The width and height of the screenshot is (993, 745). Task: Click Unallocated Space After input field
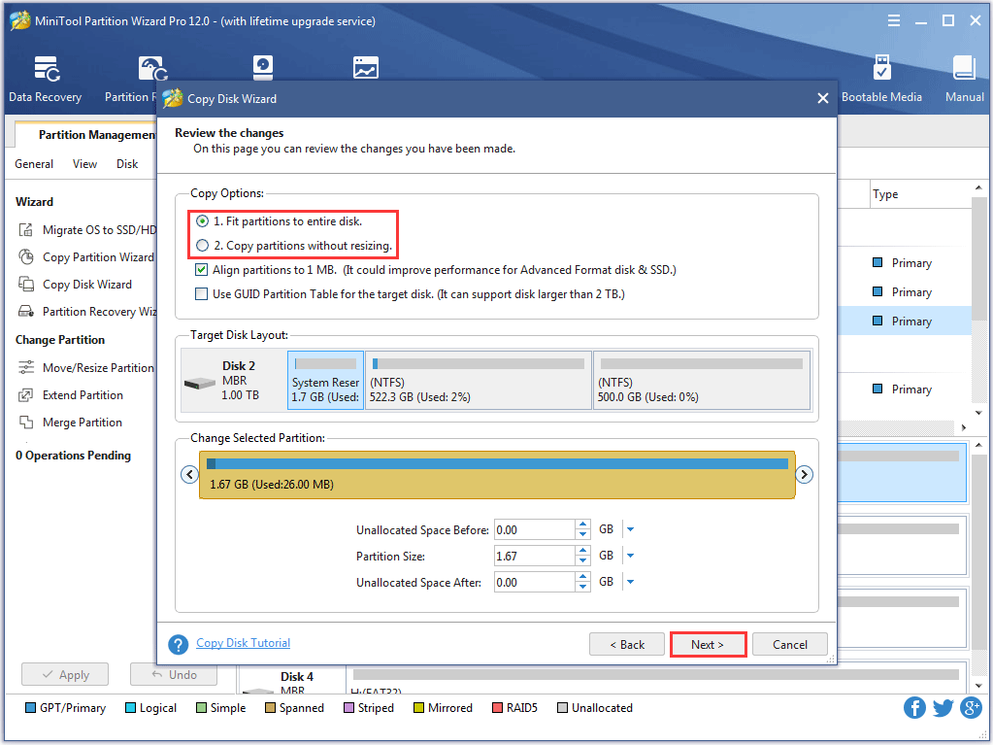tap(535, 582)
